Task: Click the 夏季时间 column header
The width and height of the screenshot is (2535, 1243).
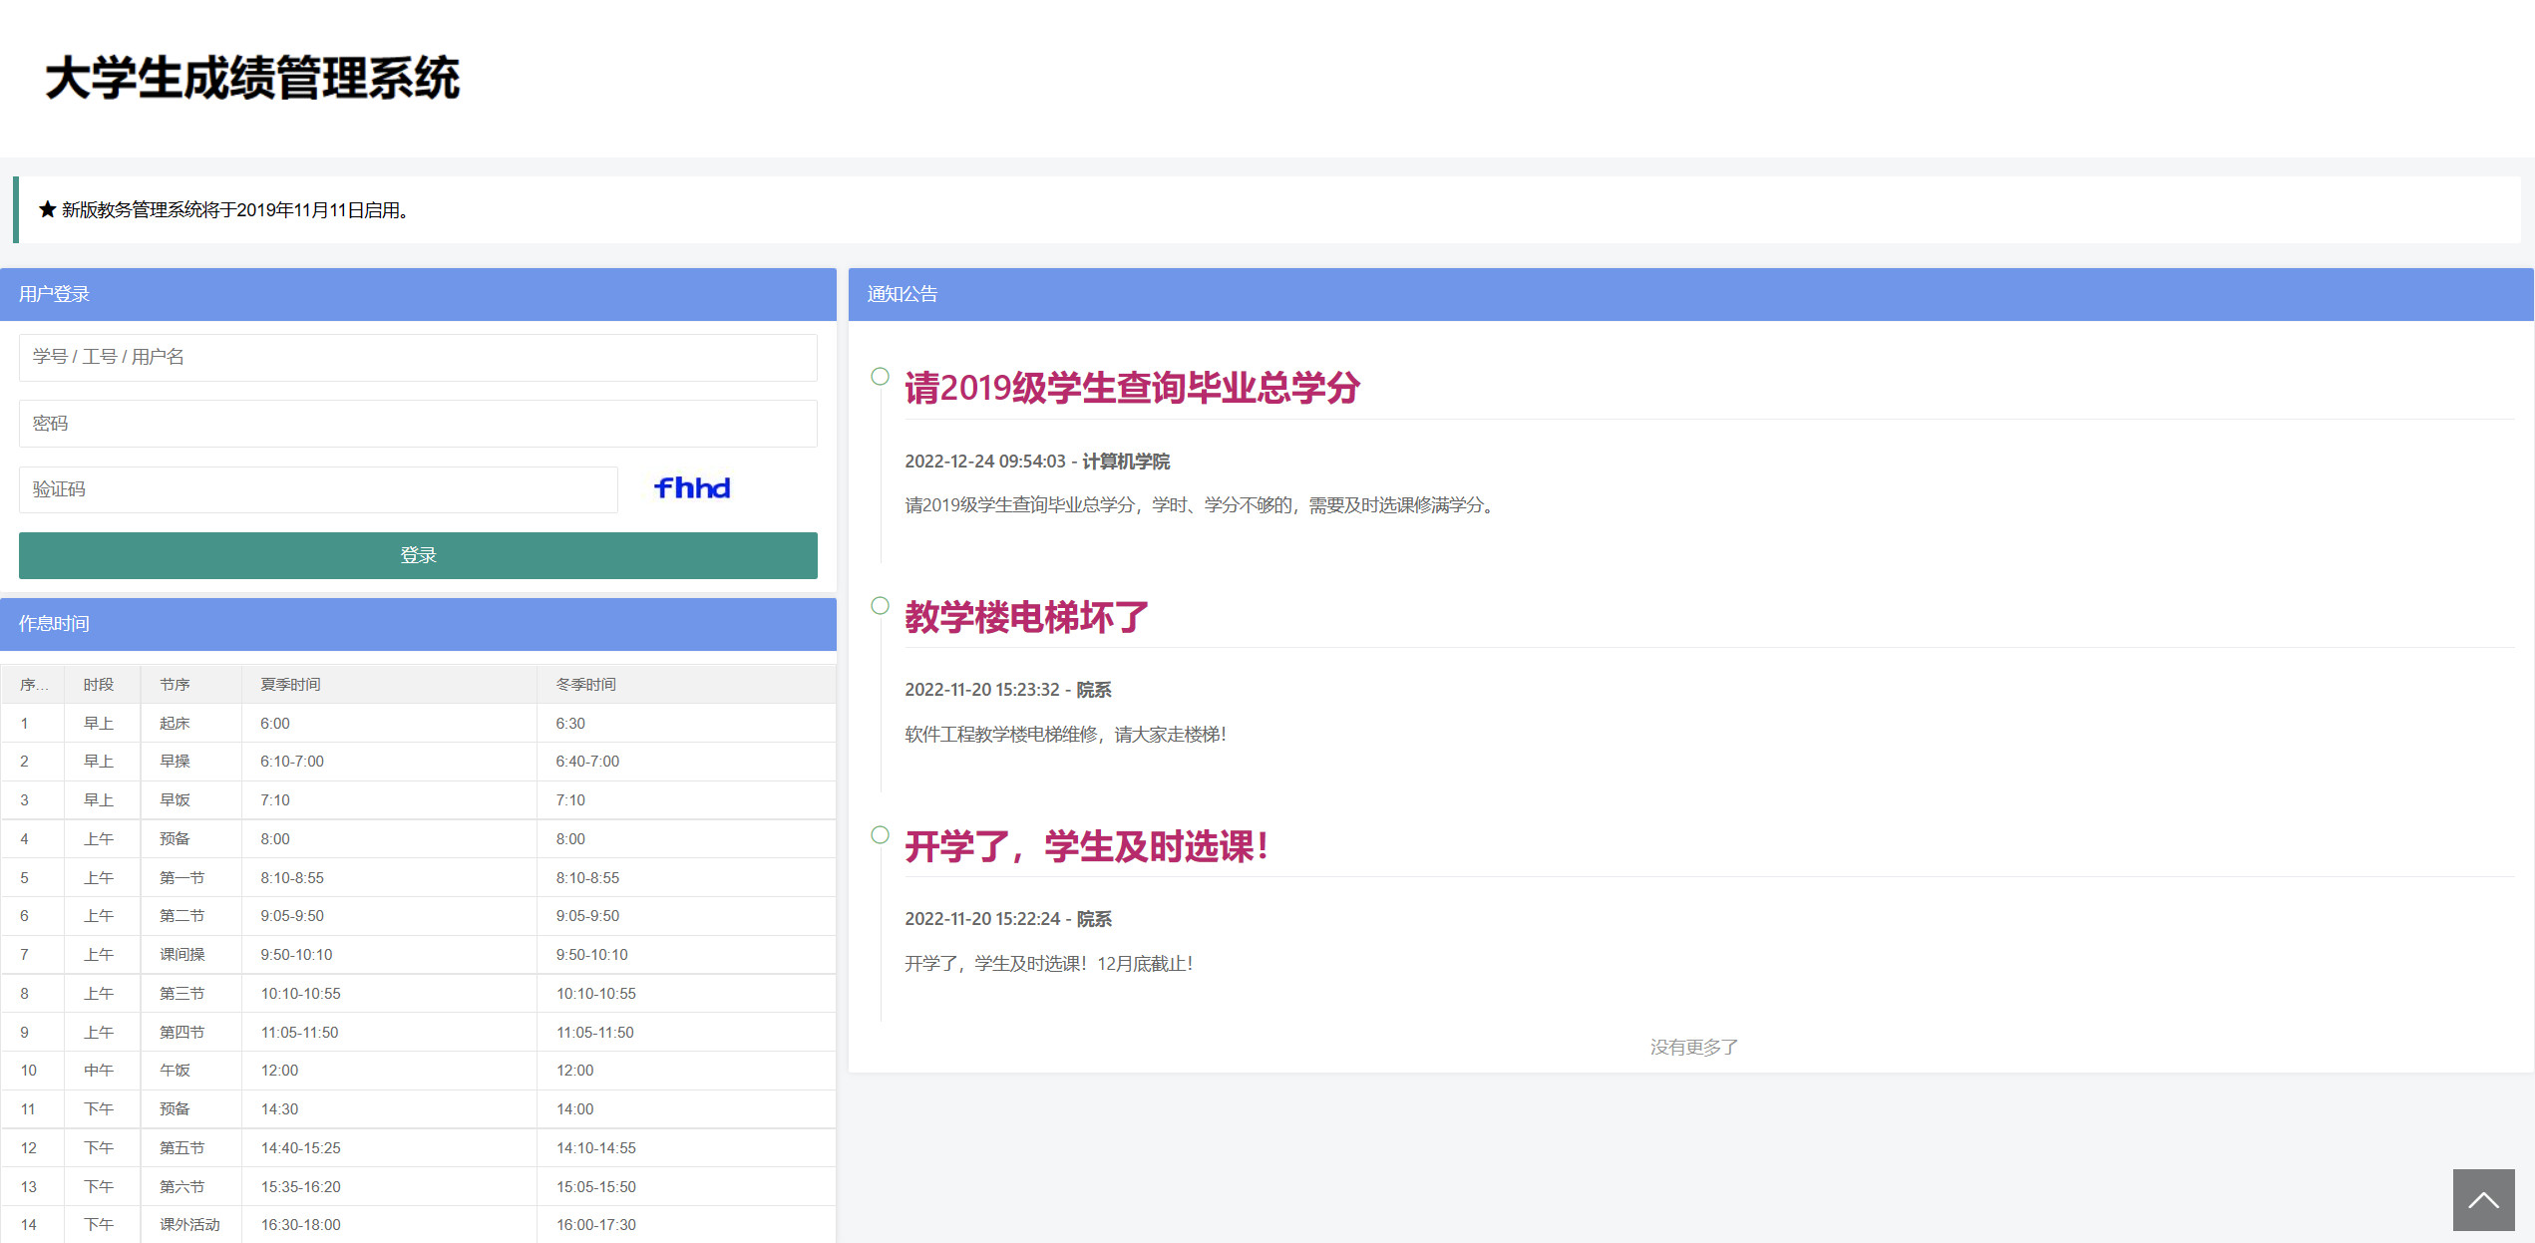Action: (290, 684)
